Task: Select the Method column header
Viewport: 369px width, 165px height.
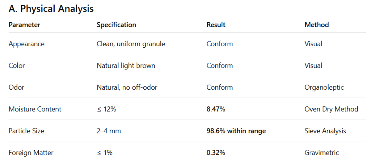Action: [316, 25]
